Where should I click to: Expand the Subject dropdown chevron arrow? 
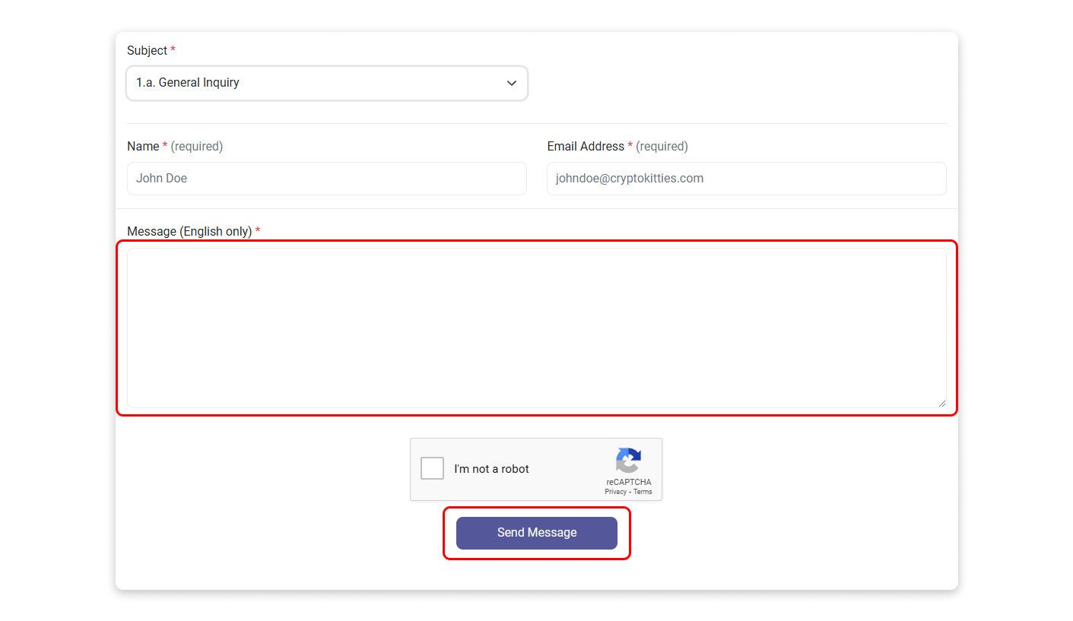[x=512, y=83]
